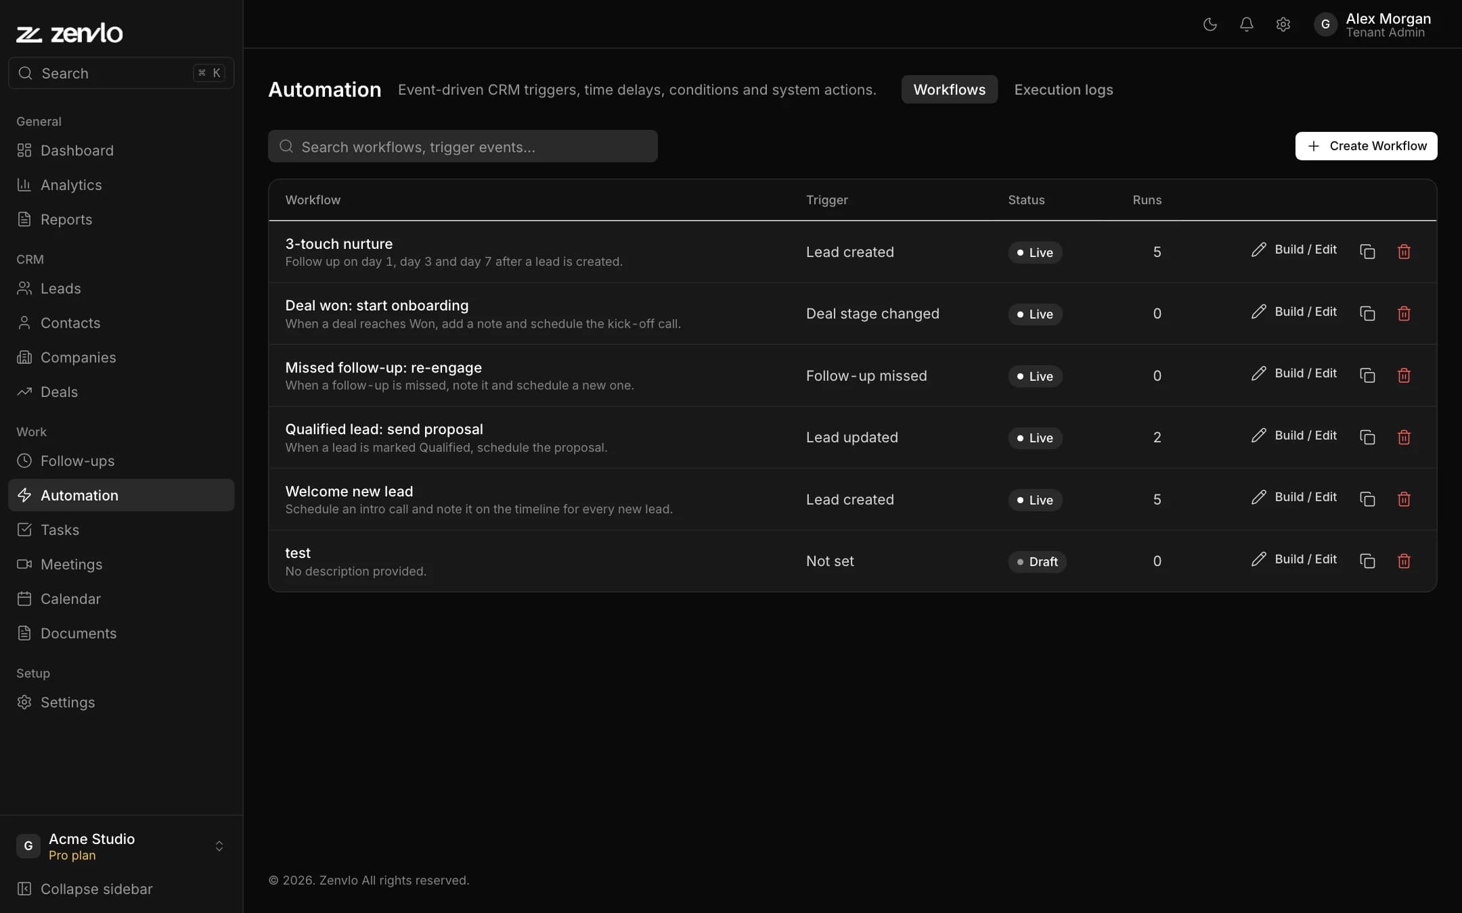The width and height of the screenshot is (1462, 913).
Task: Build / Edit Qualified lead: send proposal
Action: point(1293,436)
